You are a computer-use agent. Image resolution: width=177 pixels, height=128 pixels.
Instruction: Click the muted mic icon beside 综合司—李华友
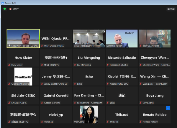(x=141, y=46)
